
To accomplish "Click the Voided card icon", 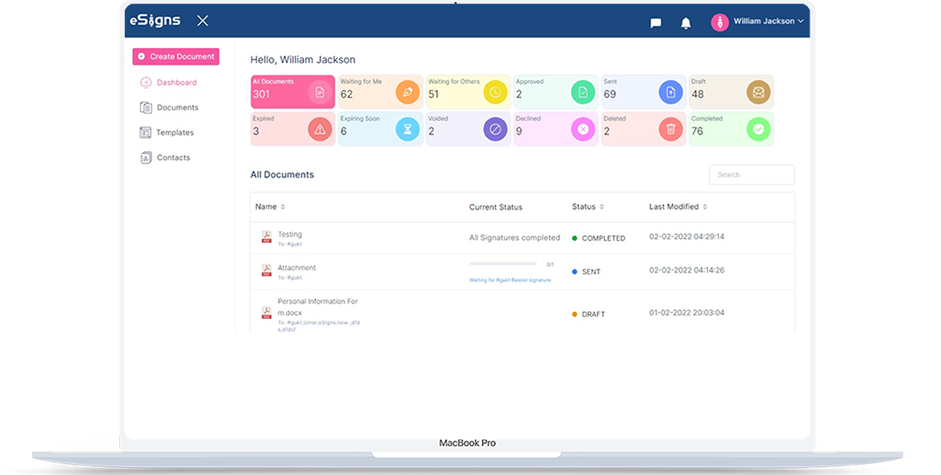I will [x=496, y=128].
